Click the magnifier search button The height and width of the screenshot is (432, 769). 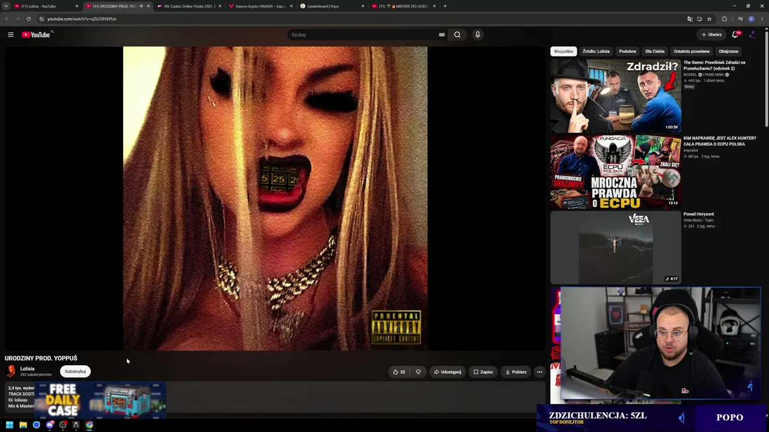tap(457, 35)
